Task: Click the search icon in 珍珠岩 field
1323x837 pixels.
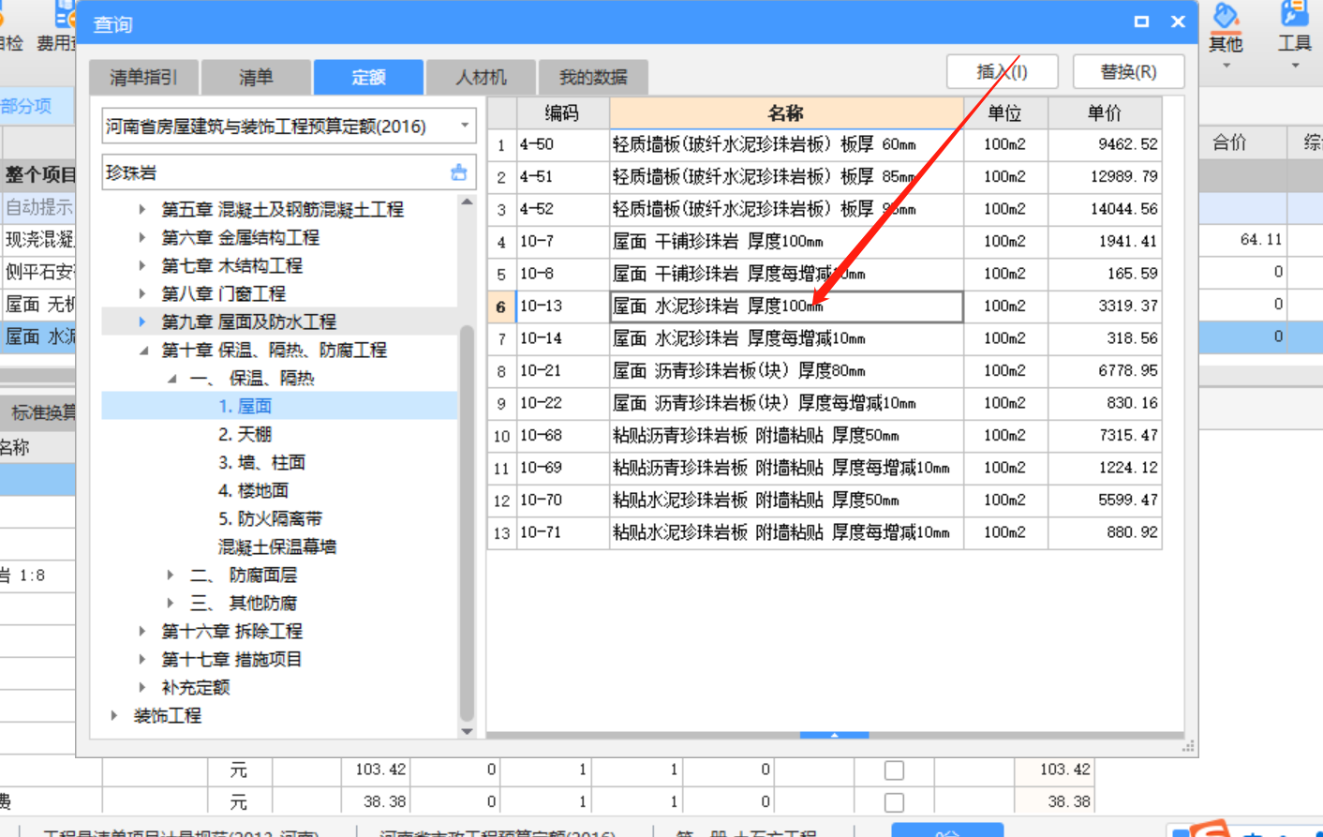Action: [458, 172]
